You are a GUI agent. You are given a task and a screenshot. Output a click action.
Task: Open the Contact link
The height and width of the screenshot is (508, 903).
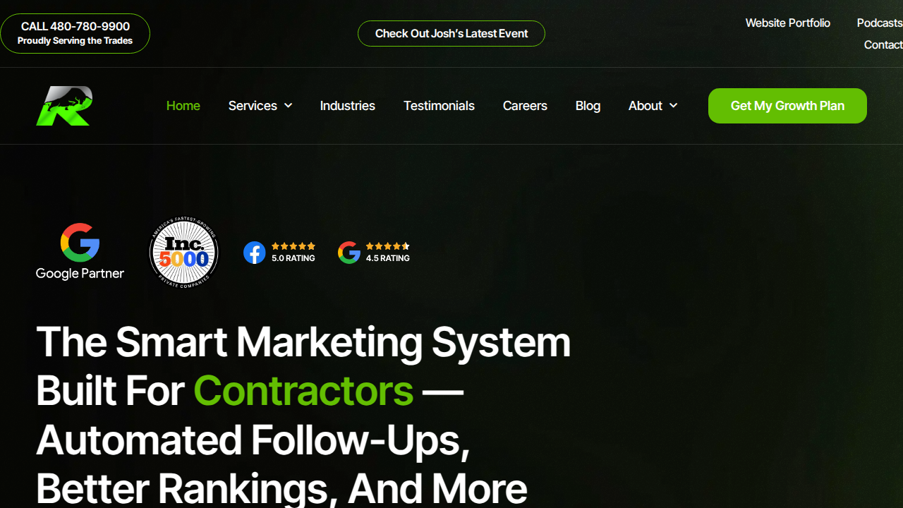883,44
